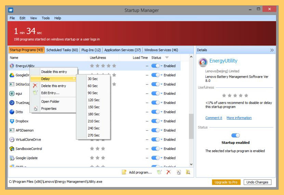The image size is (284, 195).
Task: Click the egui program icon
Action: (x=12, y=93)
